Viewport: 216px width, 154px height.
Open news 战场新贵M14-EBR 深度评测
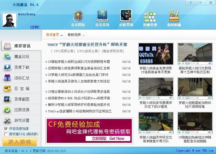(79, 98)
